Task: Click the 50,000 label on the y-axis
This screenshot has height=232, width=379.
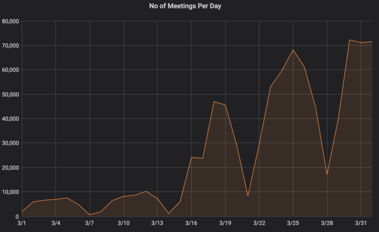Action: pyautogui.click(x=10, y=94)
